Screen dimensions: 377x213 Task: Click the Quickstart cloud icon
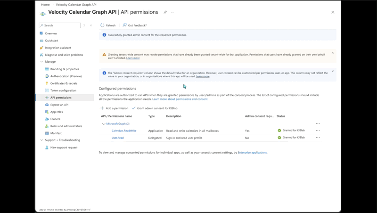(x=41, y=41)
